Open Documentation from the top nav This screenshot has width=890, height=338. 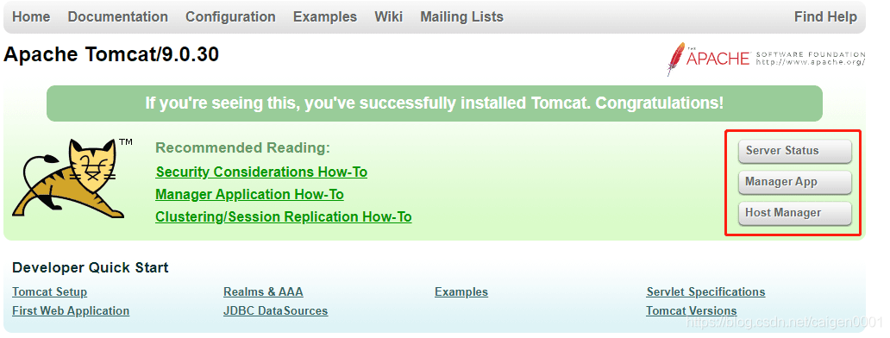[x=117, y=17]
